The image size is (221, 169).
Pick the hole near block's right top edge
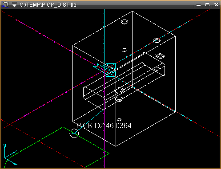point(157,40)
